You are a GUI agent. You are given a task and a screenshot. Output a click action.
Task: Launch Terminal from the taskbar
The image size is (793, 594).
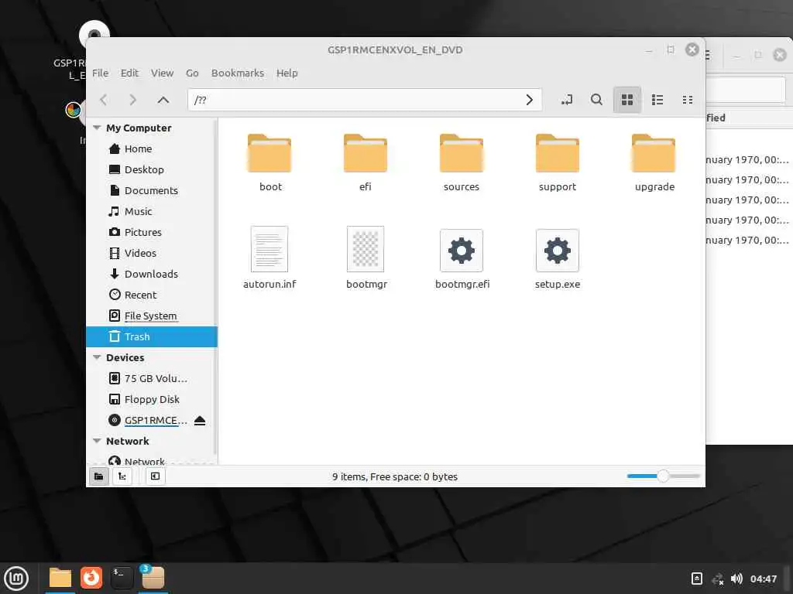[122, 579]
